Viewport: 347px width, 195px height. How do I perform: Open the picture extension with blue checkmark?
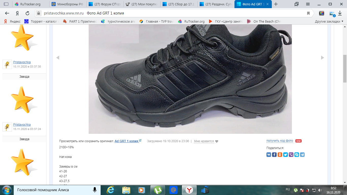tap(332, 13)
